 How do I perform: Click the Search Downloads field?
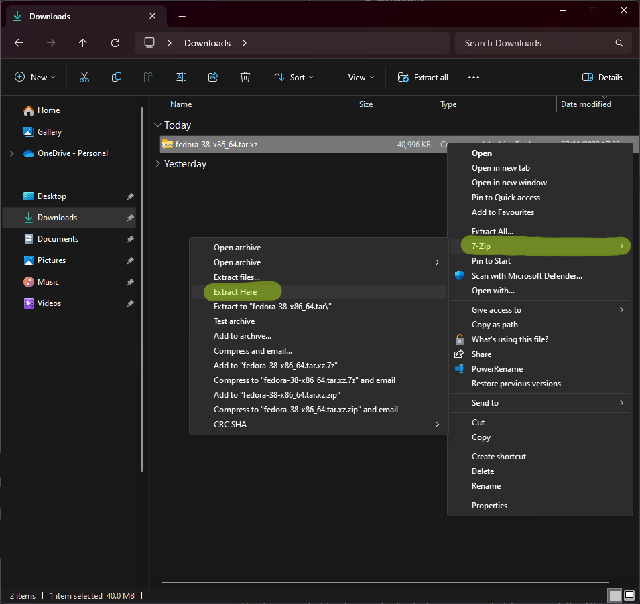536,43
